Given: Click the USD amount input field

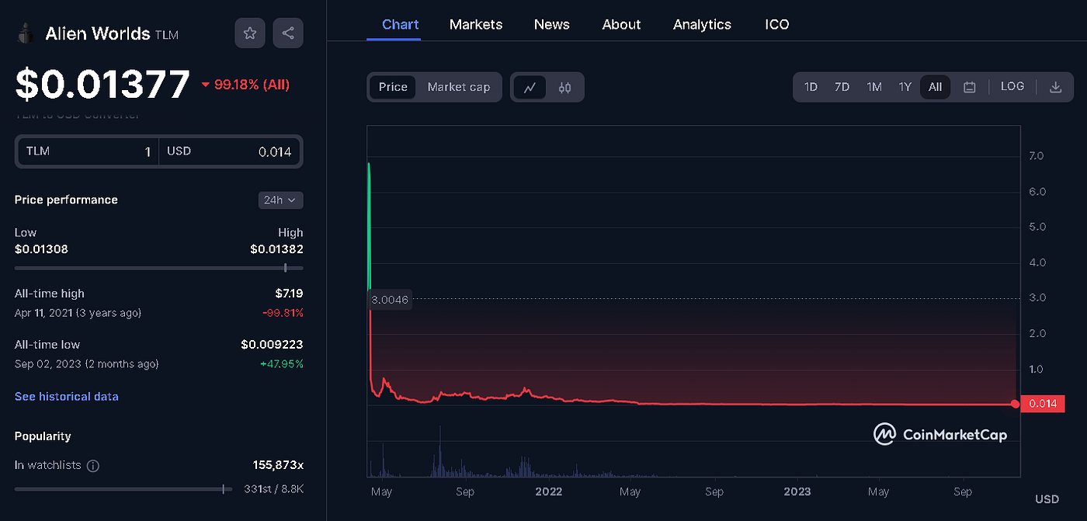Looking at the screenshot, I should 231,151.
